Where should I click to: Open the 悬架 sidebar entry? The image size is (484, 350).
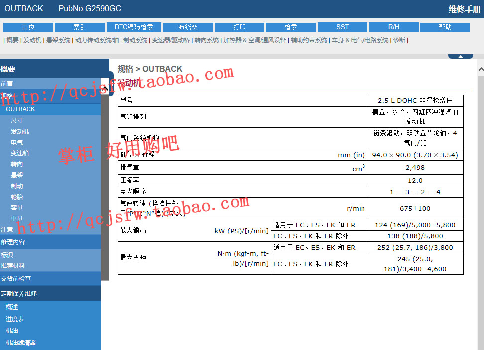[x=16, y=175]
